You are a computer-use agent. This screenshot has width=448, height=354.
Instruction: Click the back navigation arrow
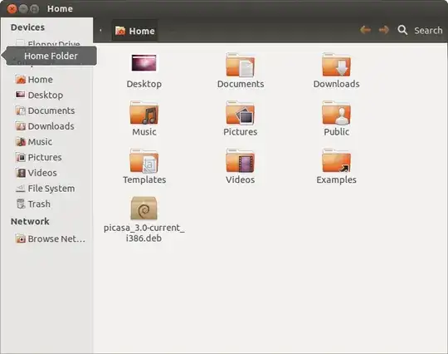pos(365,30)
